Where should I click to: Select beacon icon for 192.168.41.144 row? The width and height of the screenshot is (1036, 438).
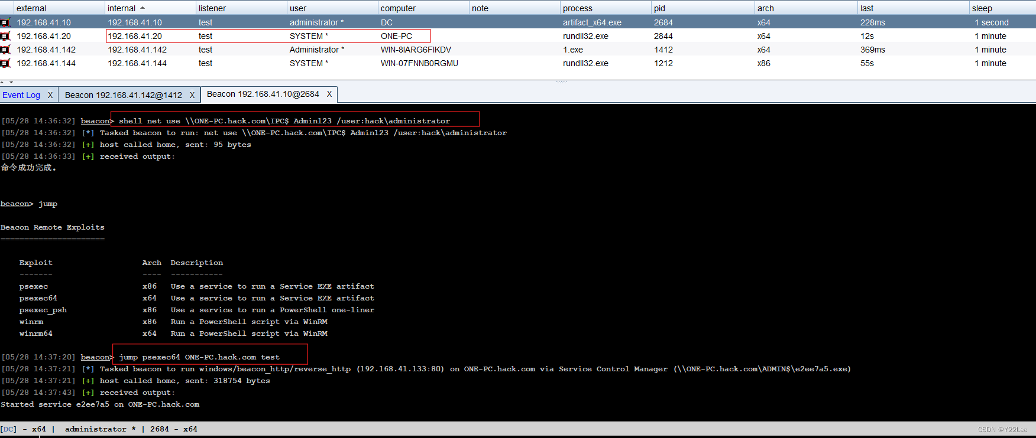(x=5, y=63)
